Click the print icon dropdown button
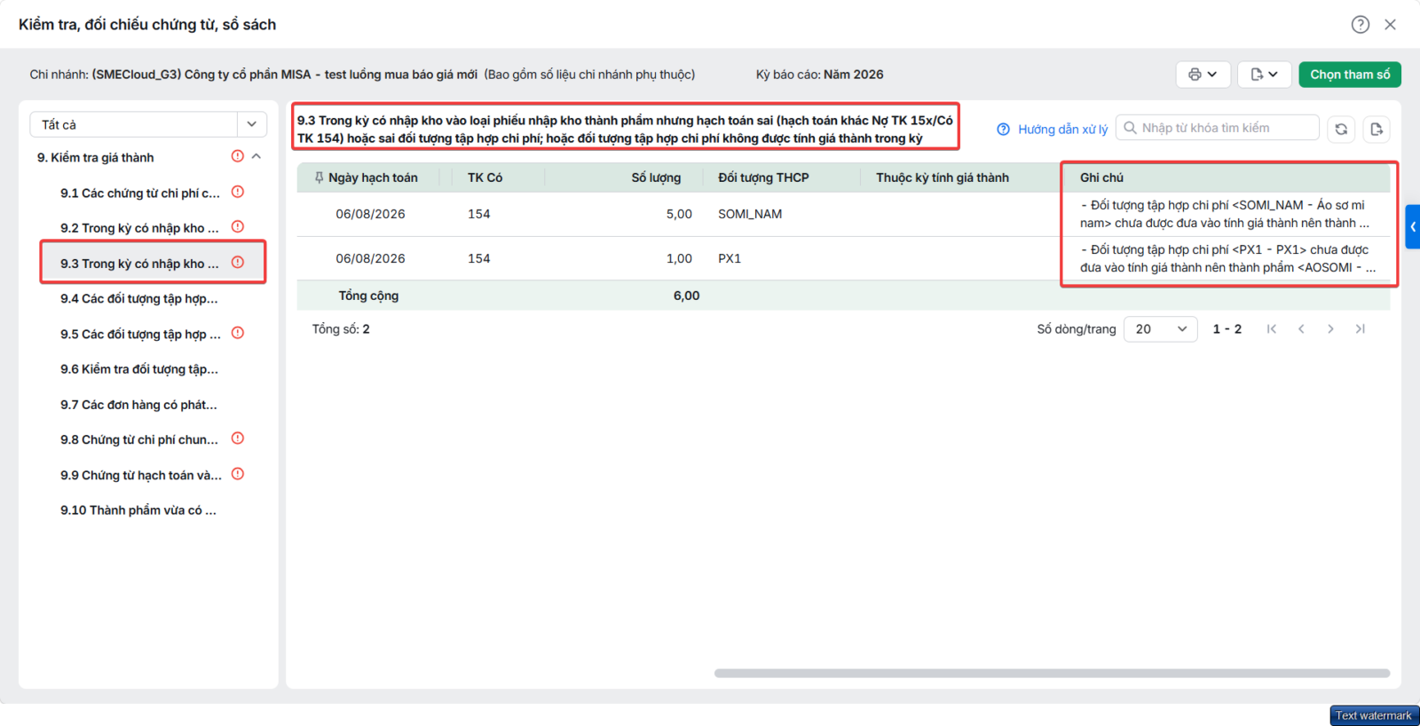Screen dimensions: 1420x726 (x=1203, y=75)
